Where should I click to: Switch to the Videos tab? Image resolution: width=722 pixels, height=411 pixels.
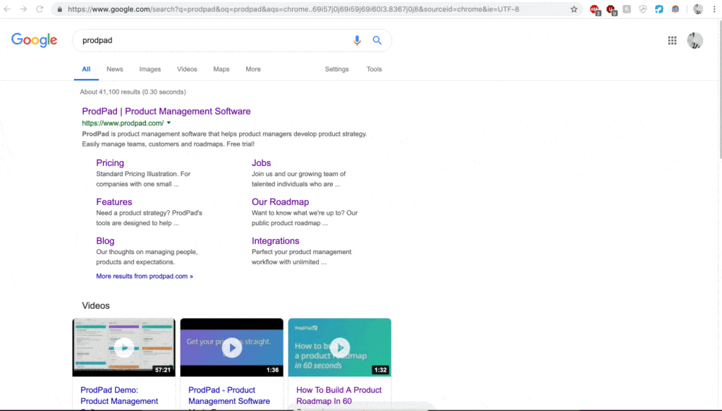click(187, 69)
